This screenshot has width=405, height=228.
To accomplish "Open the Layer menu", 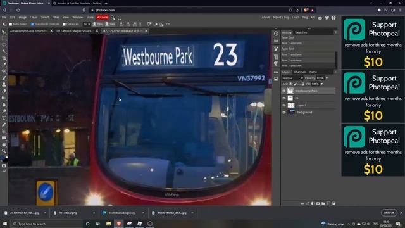I will [34, 18].
